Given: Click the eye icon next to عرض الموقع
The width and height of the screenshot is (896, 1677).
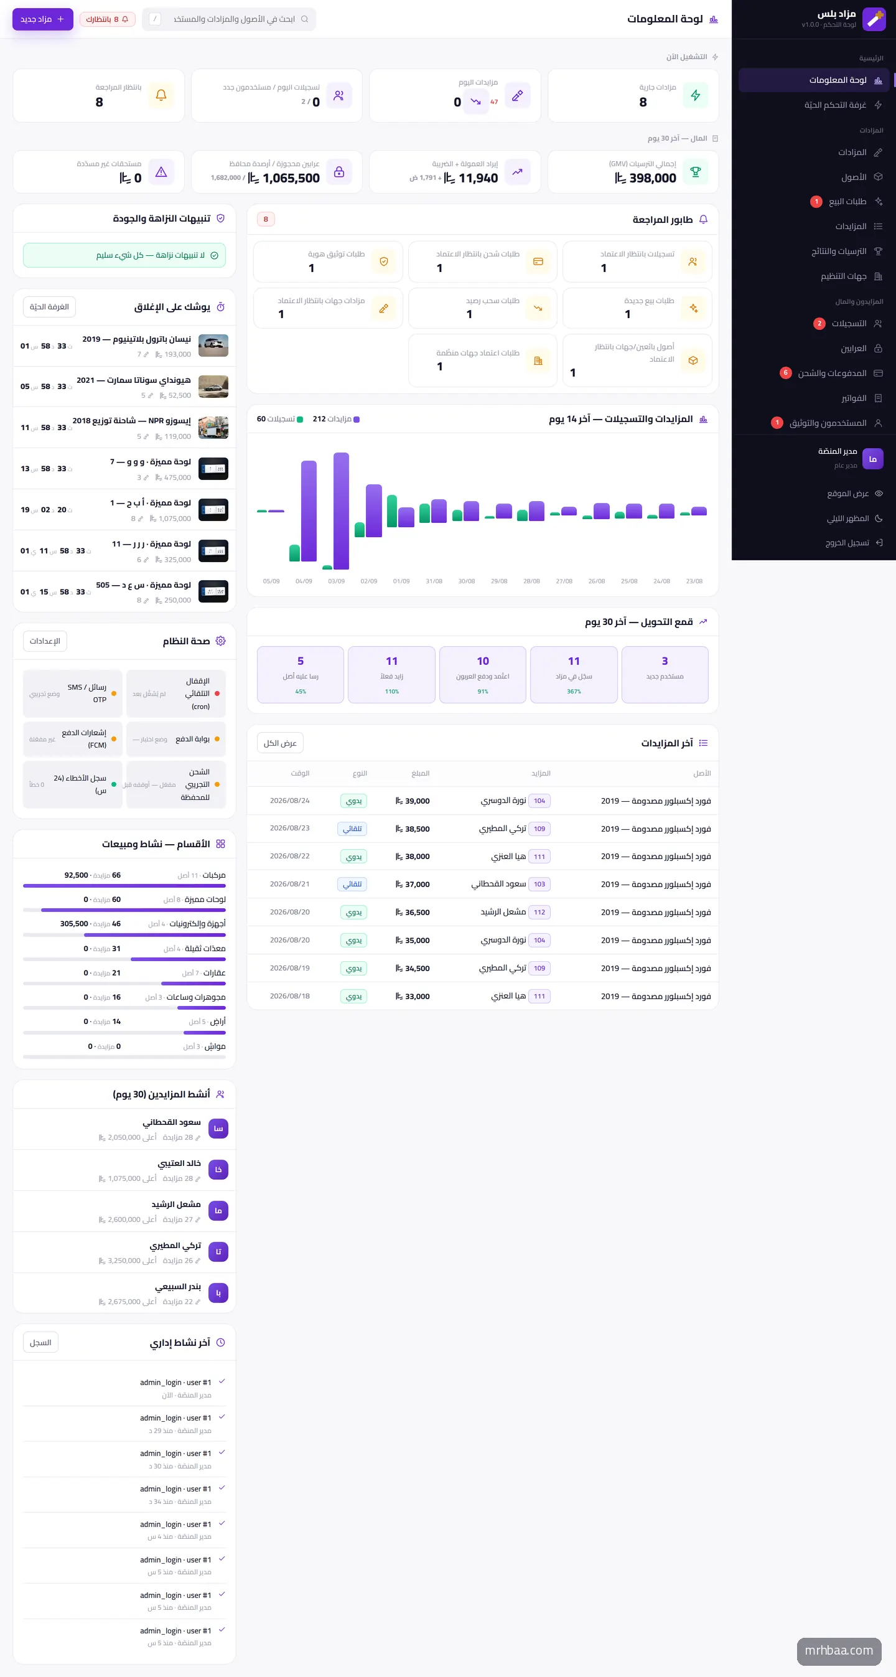Looking at the screenshot, I should (x=879, y=494).
